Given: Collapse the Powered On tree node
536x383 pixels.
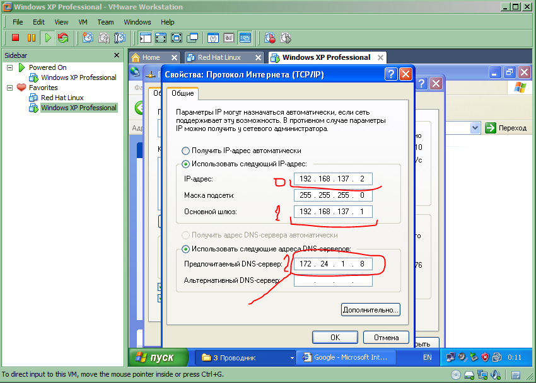Looking at the screenshot, I should 10,67.
